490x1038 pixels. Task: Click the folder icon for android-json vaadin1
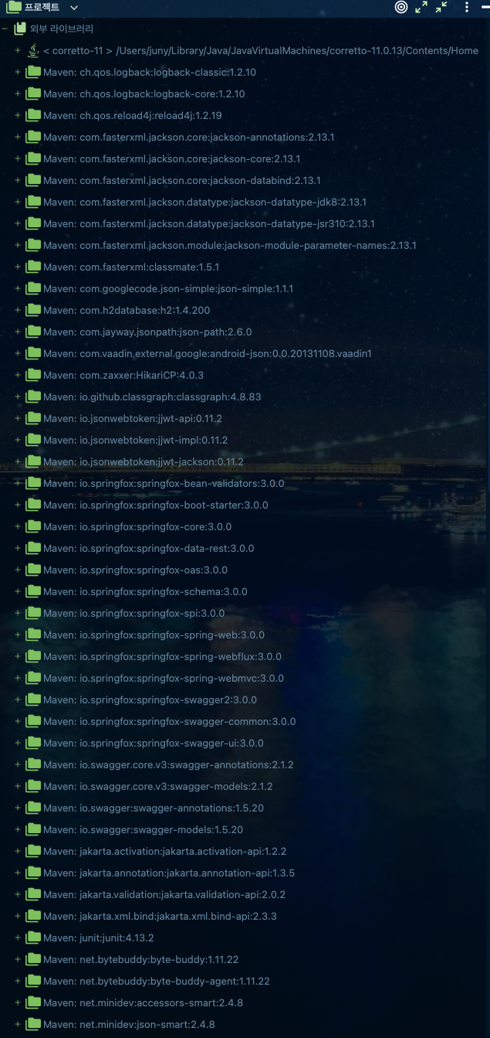point(33,353)
